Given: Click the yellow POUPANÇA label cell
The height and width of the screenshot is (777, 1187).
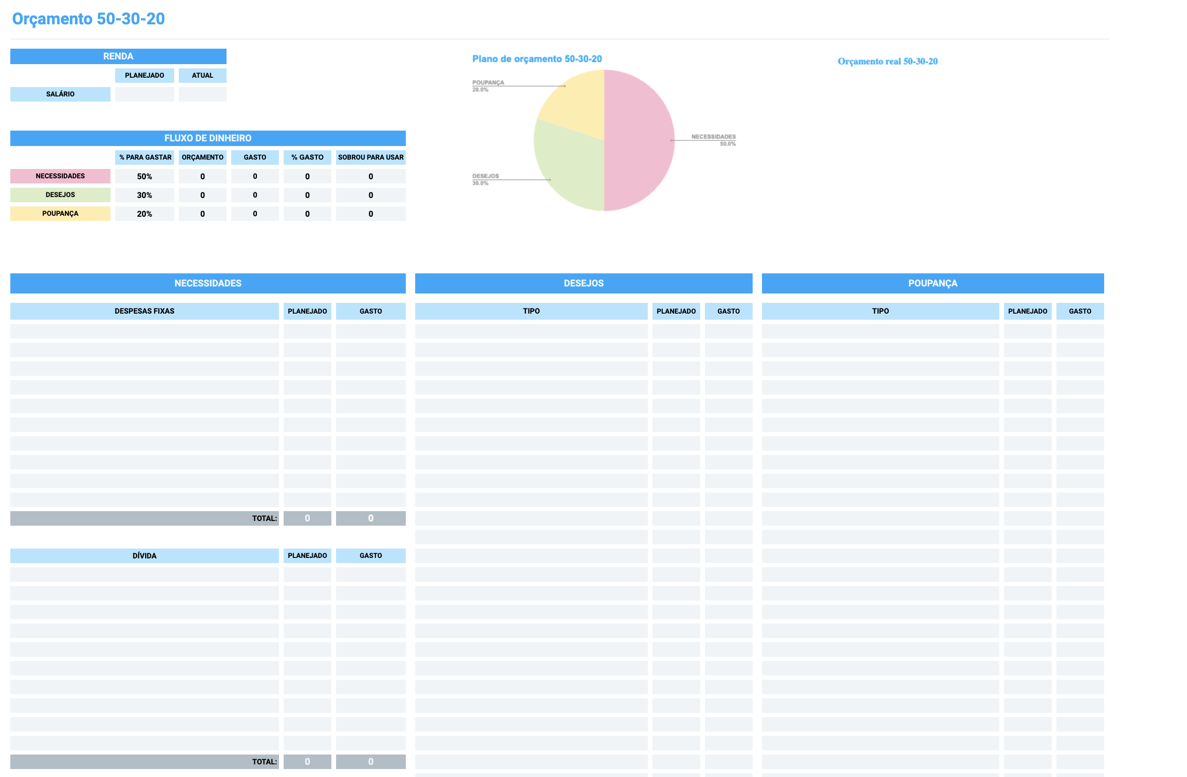Looking at the screenshot, I should [60, 213].
